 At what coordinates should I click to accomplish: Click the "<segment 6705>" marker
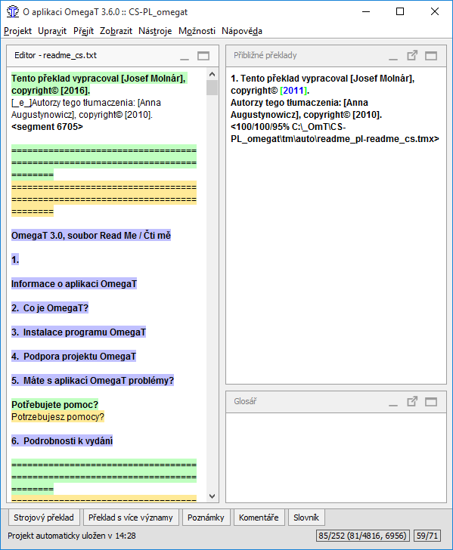pyautogui.click(x=47, y=127)
